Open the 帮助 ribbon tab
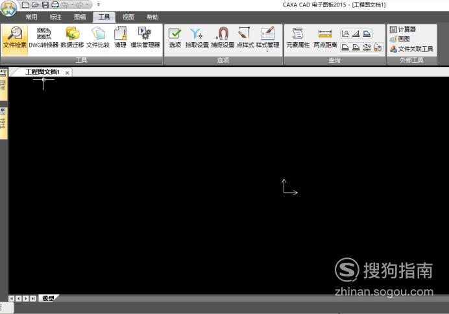This screenshot has height=314, width=449. [x=152, y=17]
